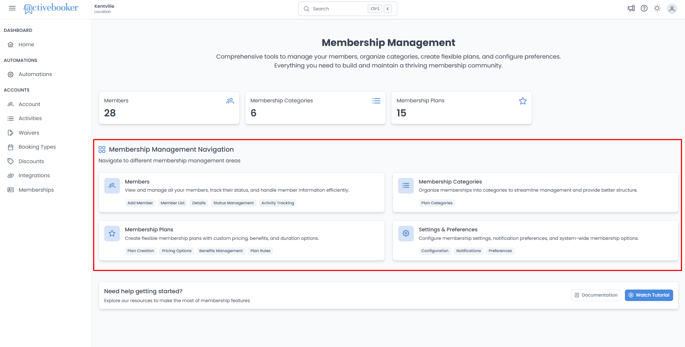The image size is (685, 347).
Task: Click the Waivers pen icon in sidebar
Action: tap(11, 133)
